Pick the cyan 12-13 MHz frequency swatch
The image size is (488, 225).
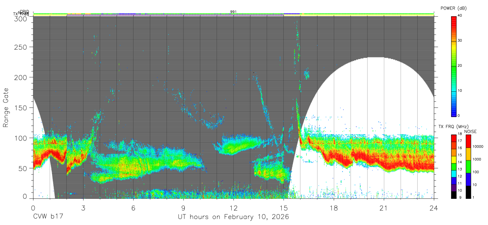click(454, 173)
